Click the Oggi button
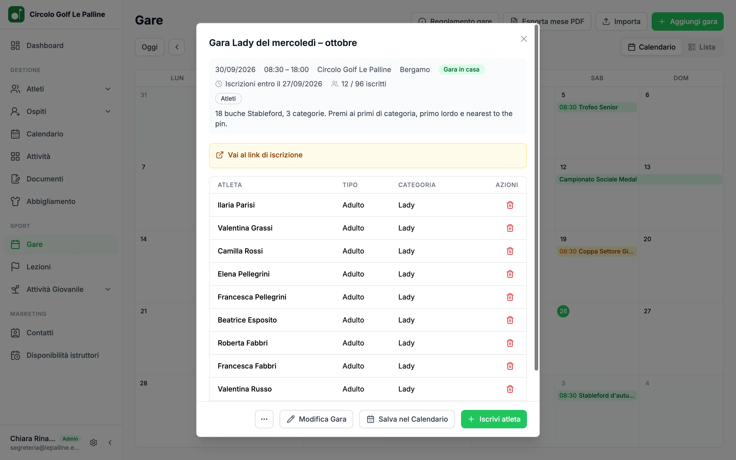 click(x=150, y=47)
